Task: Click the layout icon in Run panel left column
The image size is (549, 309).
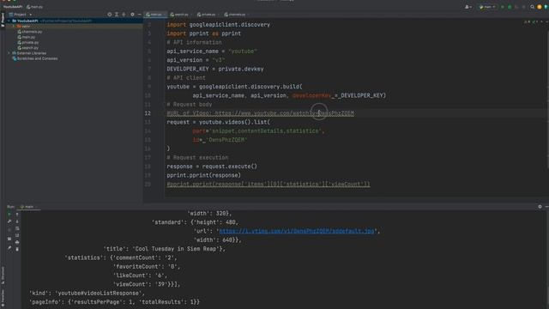Action: click(x=9, y=239)
